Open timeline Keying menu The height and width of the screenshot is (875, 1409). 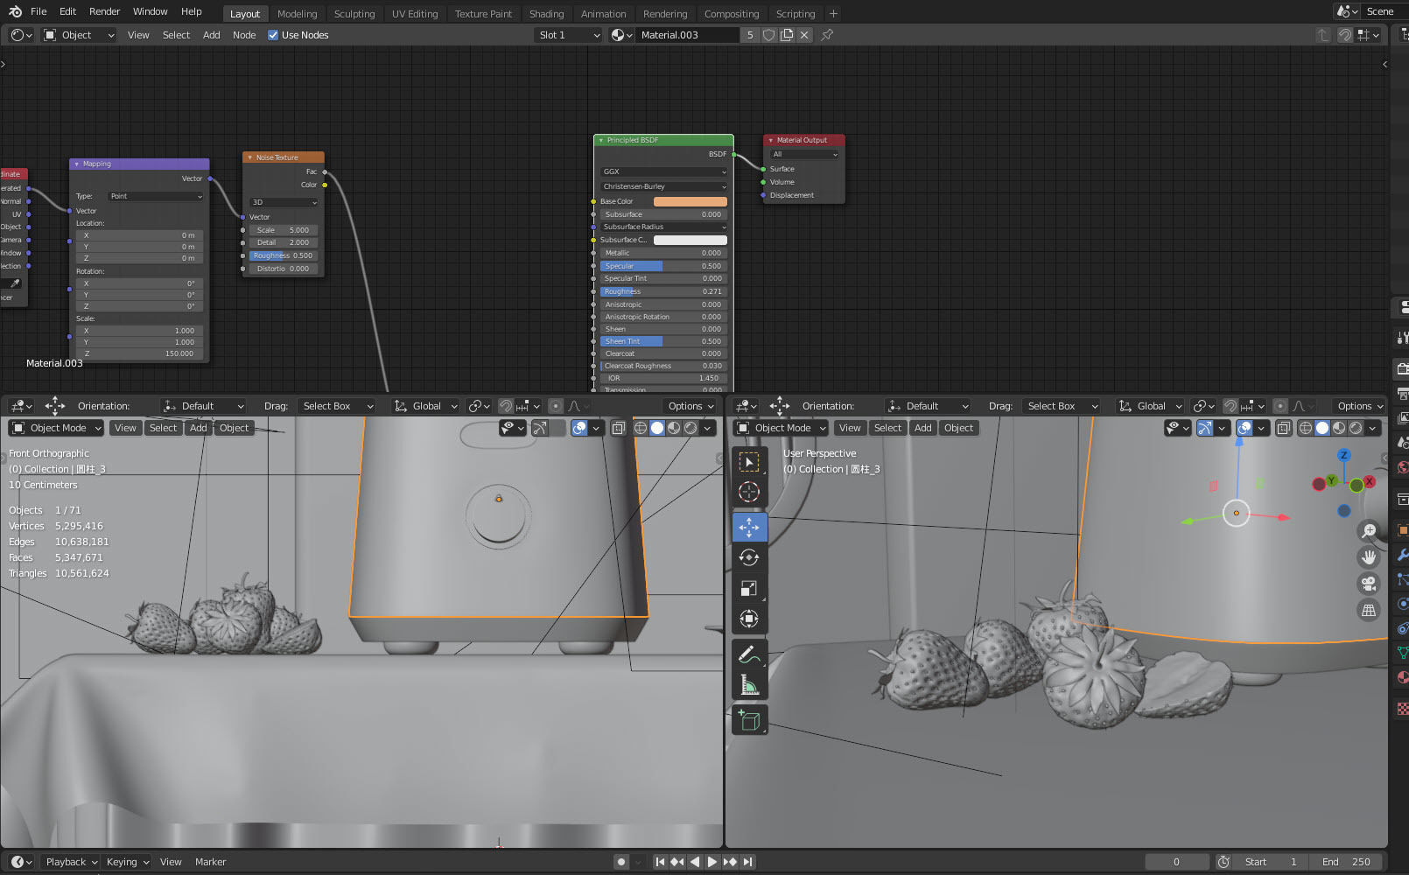pos(128,862)
